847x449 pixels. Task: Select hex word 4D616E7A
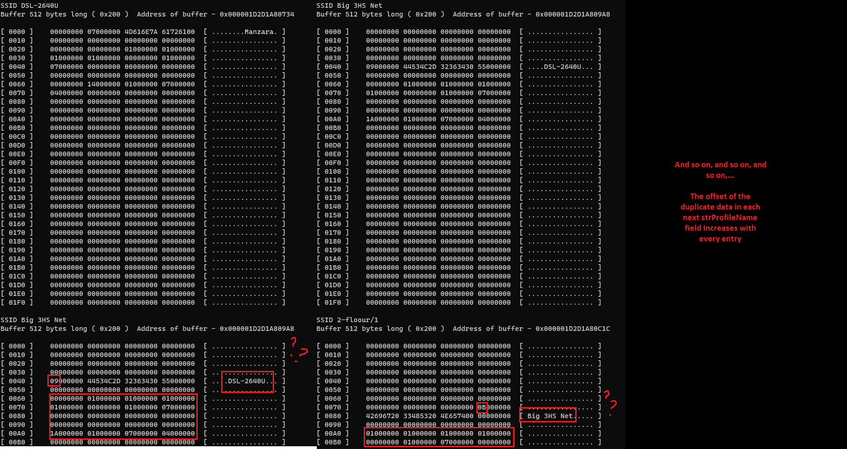pyautogui.click(x=141, y=32)
